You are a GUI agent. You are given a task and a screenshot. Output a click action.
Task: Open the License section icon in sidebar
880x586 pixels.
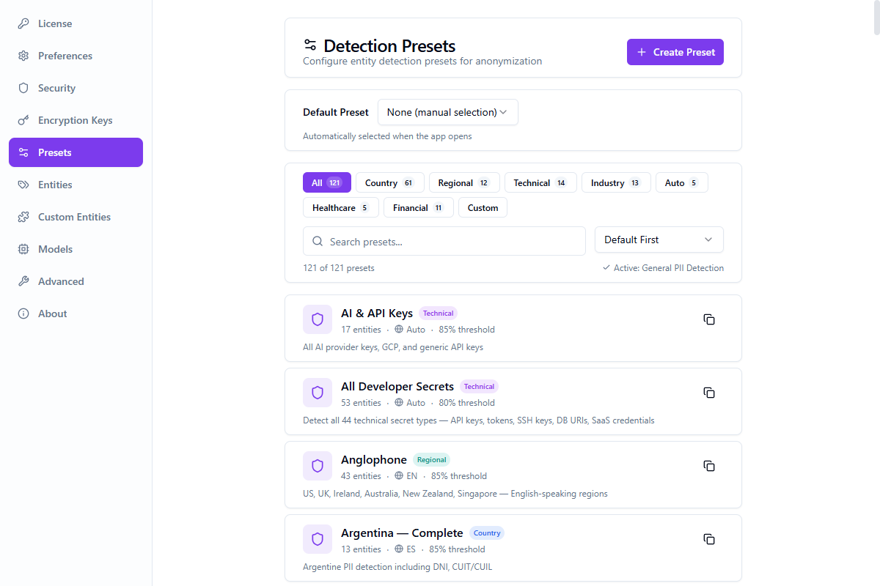(23, 23)
